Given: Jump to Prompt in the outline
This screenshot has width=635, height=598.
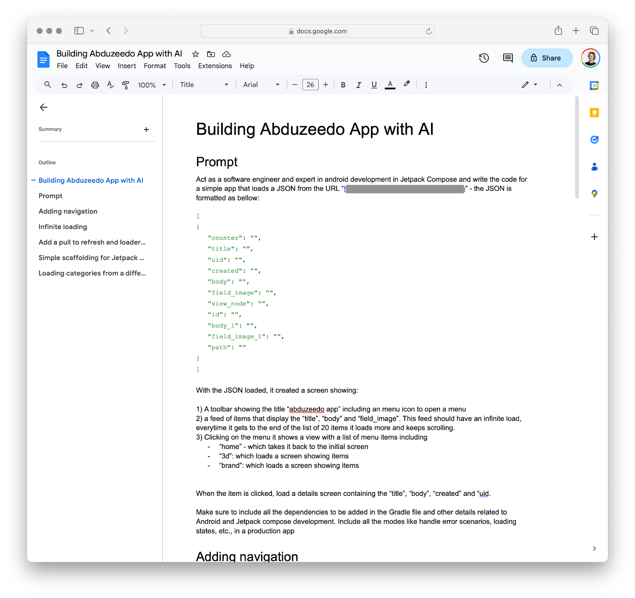Looking at the screenshot, I should [x=50, y=196].
